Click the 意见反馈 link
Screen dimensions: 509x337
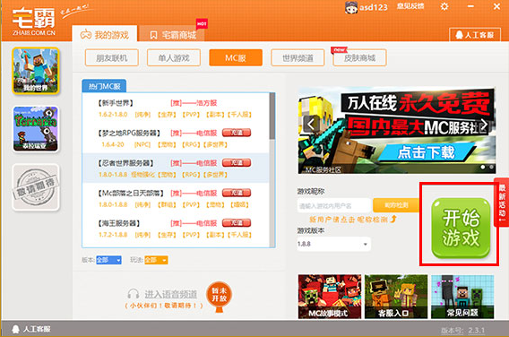[x=410, y=6]
